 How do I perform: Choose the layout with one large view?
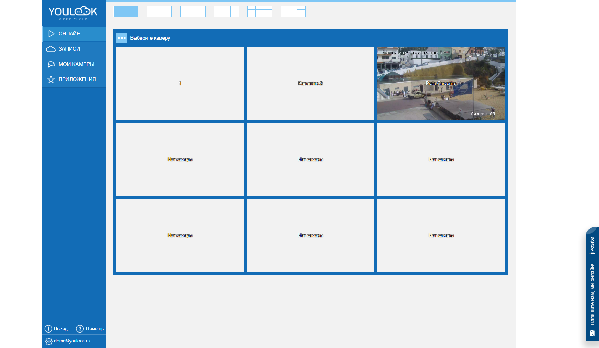[293, 11]
